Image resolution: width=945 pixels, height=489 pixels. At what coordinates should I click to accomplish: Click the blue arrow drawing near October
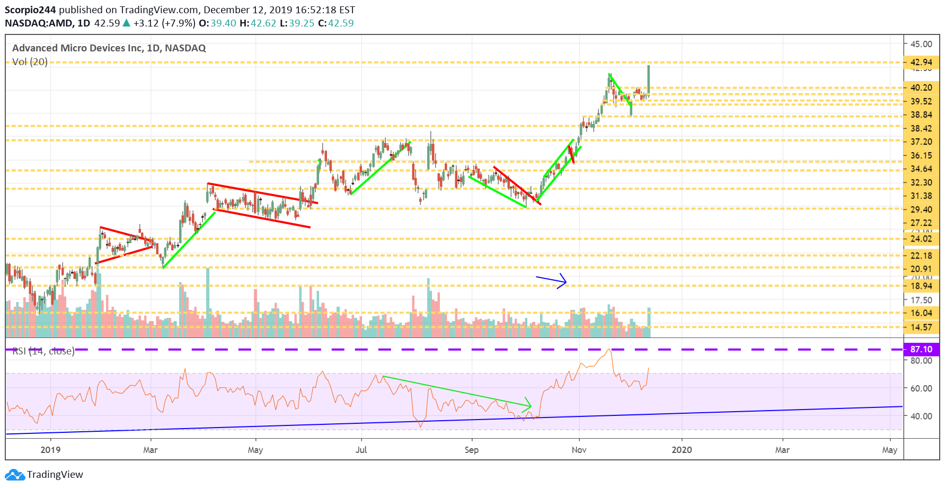click(552, 281)
